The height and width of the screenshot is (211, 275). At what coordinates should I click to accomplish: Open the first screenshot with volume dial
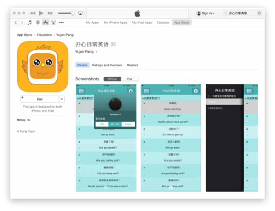pyautogui.click(x=106, y=138)
